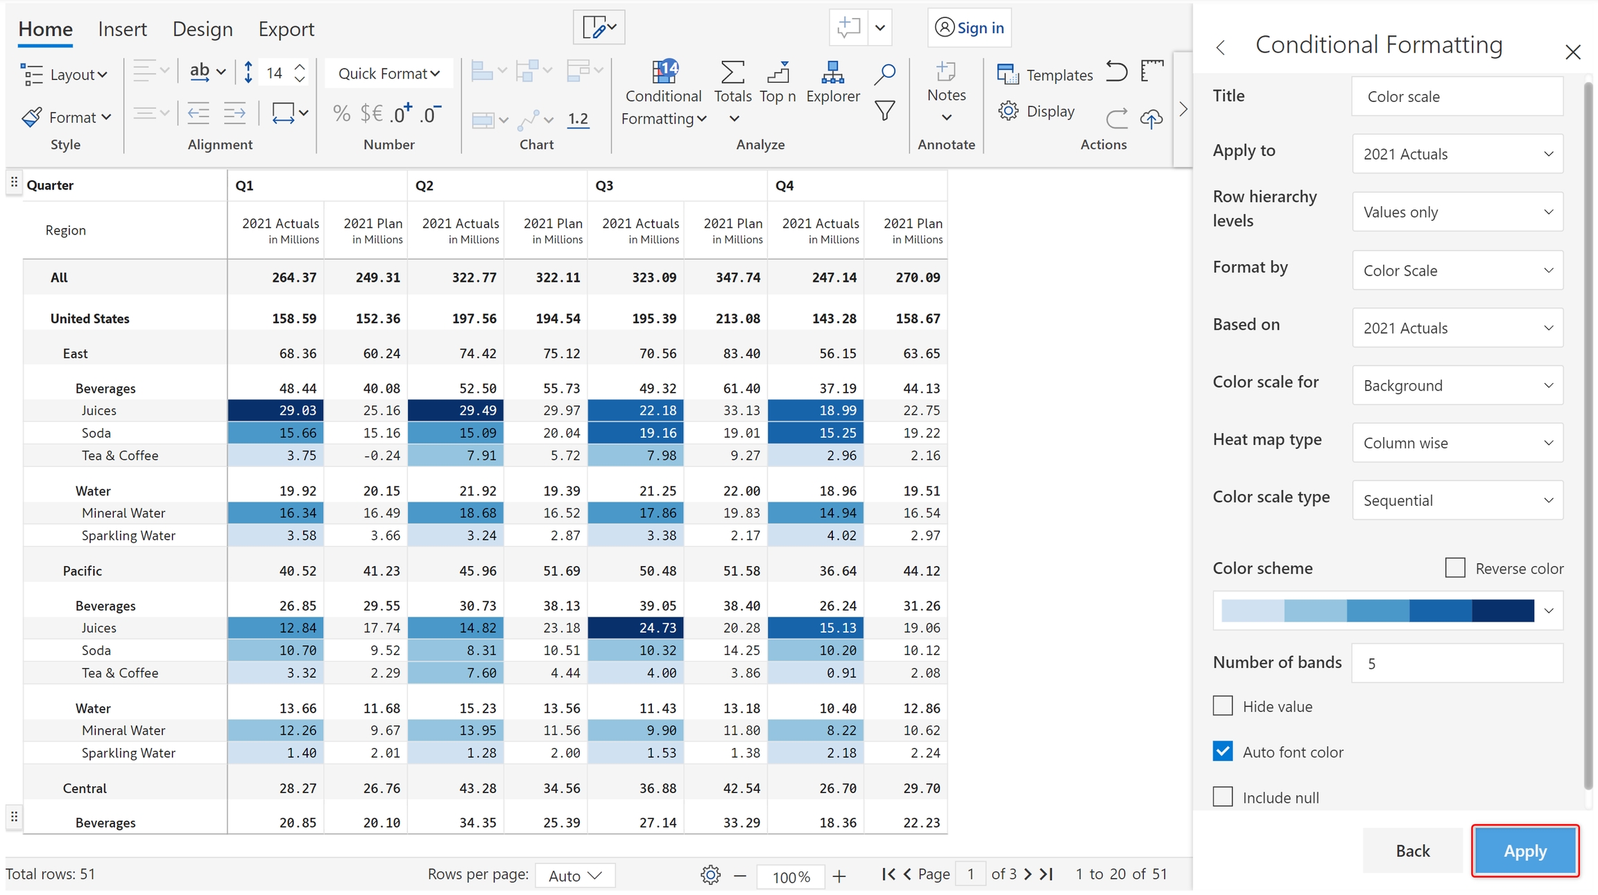Open the Display settings gear
Image resolution: width=1598 pixels, height=895 pixels.
(1008, 111)
